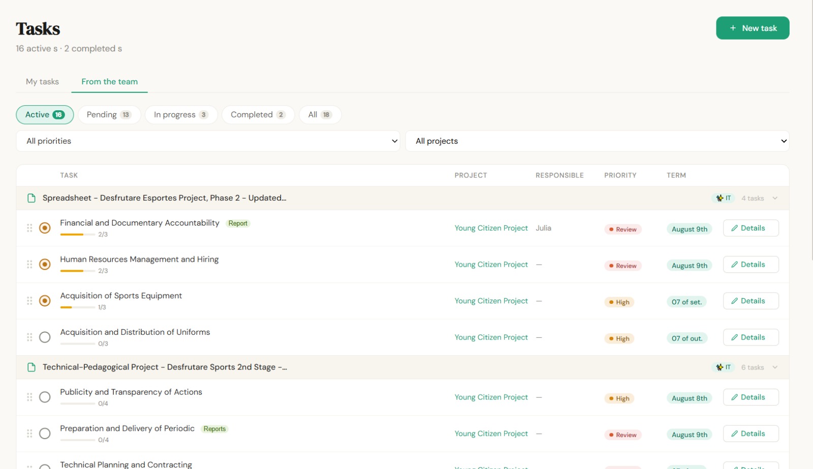The width and height of the screenshot is (813, 469).
Task: Click the TASK column header
Action: 69,175
